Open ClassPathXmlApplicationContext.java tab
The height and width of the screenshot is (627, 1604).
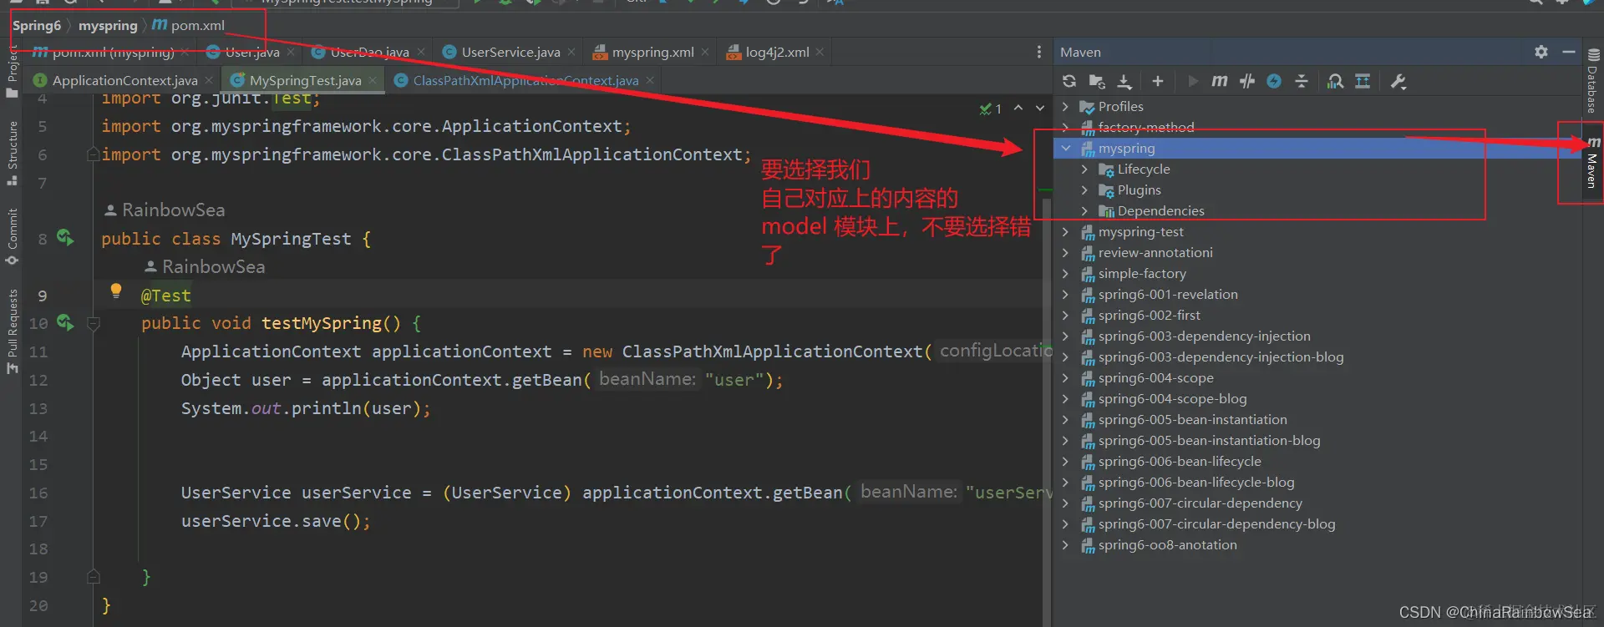[525, 80]
